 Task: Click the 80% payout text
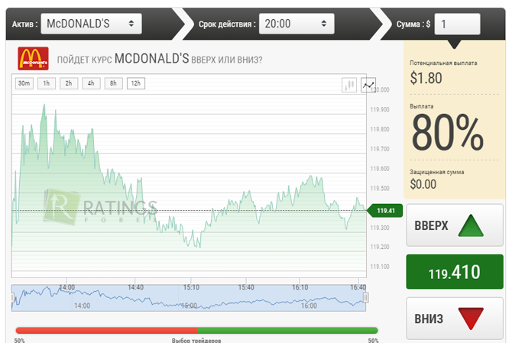coord(447,133)
